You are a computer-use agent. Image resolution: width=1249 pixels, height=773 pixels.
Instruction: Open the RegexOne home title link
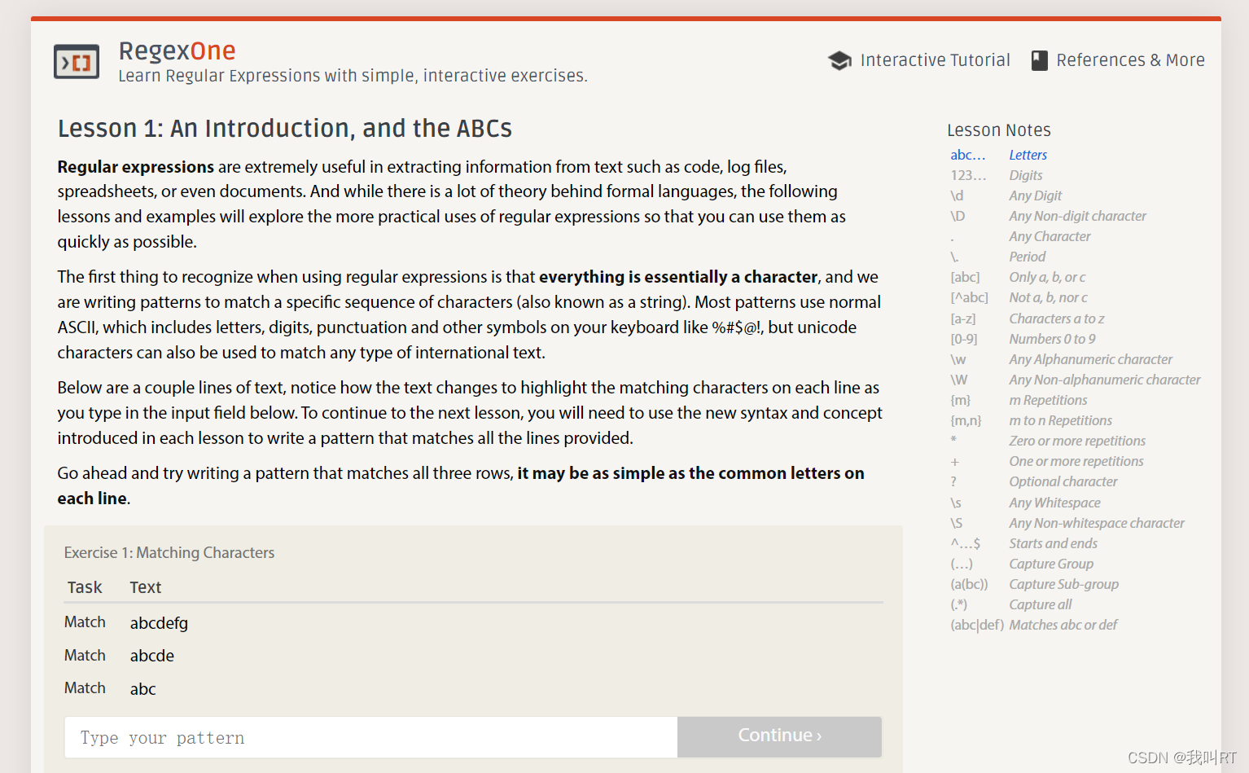[x=177, y=51]
